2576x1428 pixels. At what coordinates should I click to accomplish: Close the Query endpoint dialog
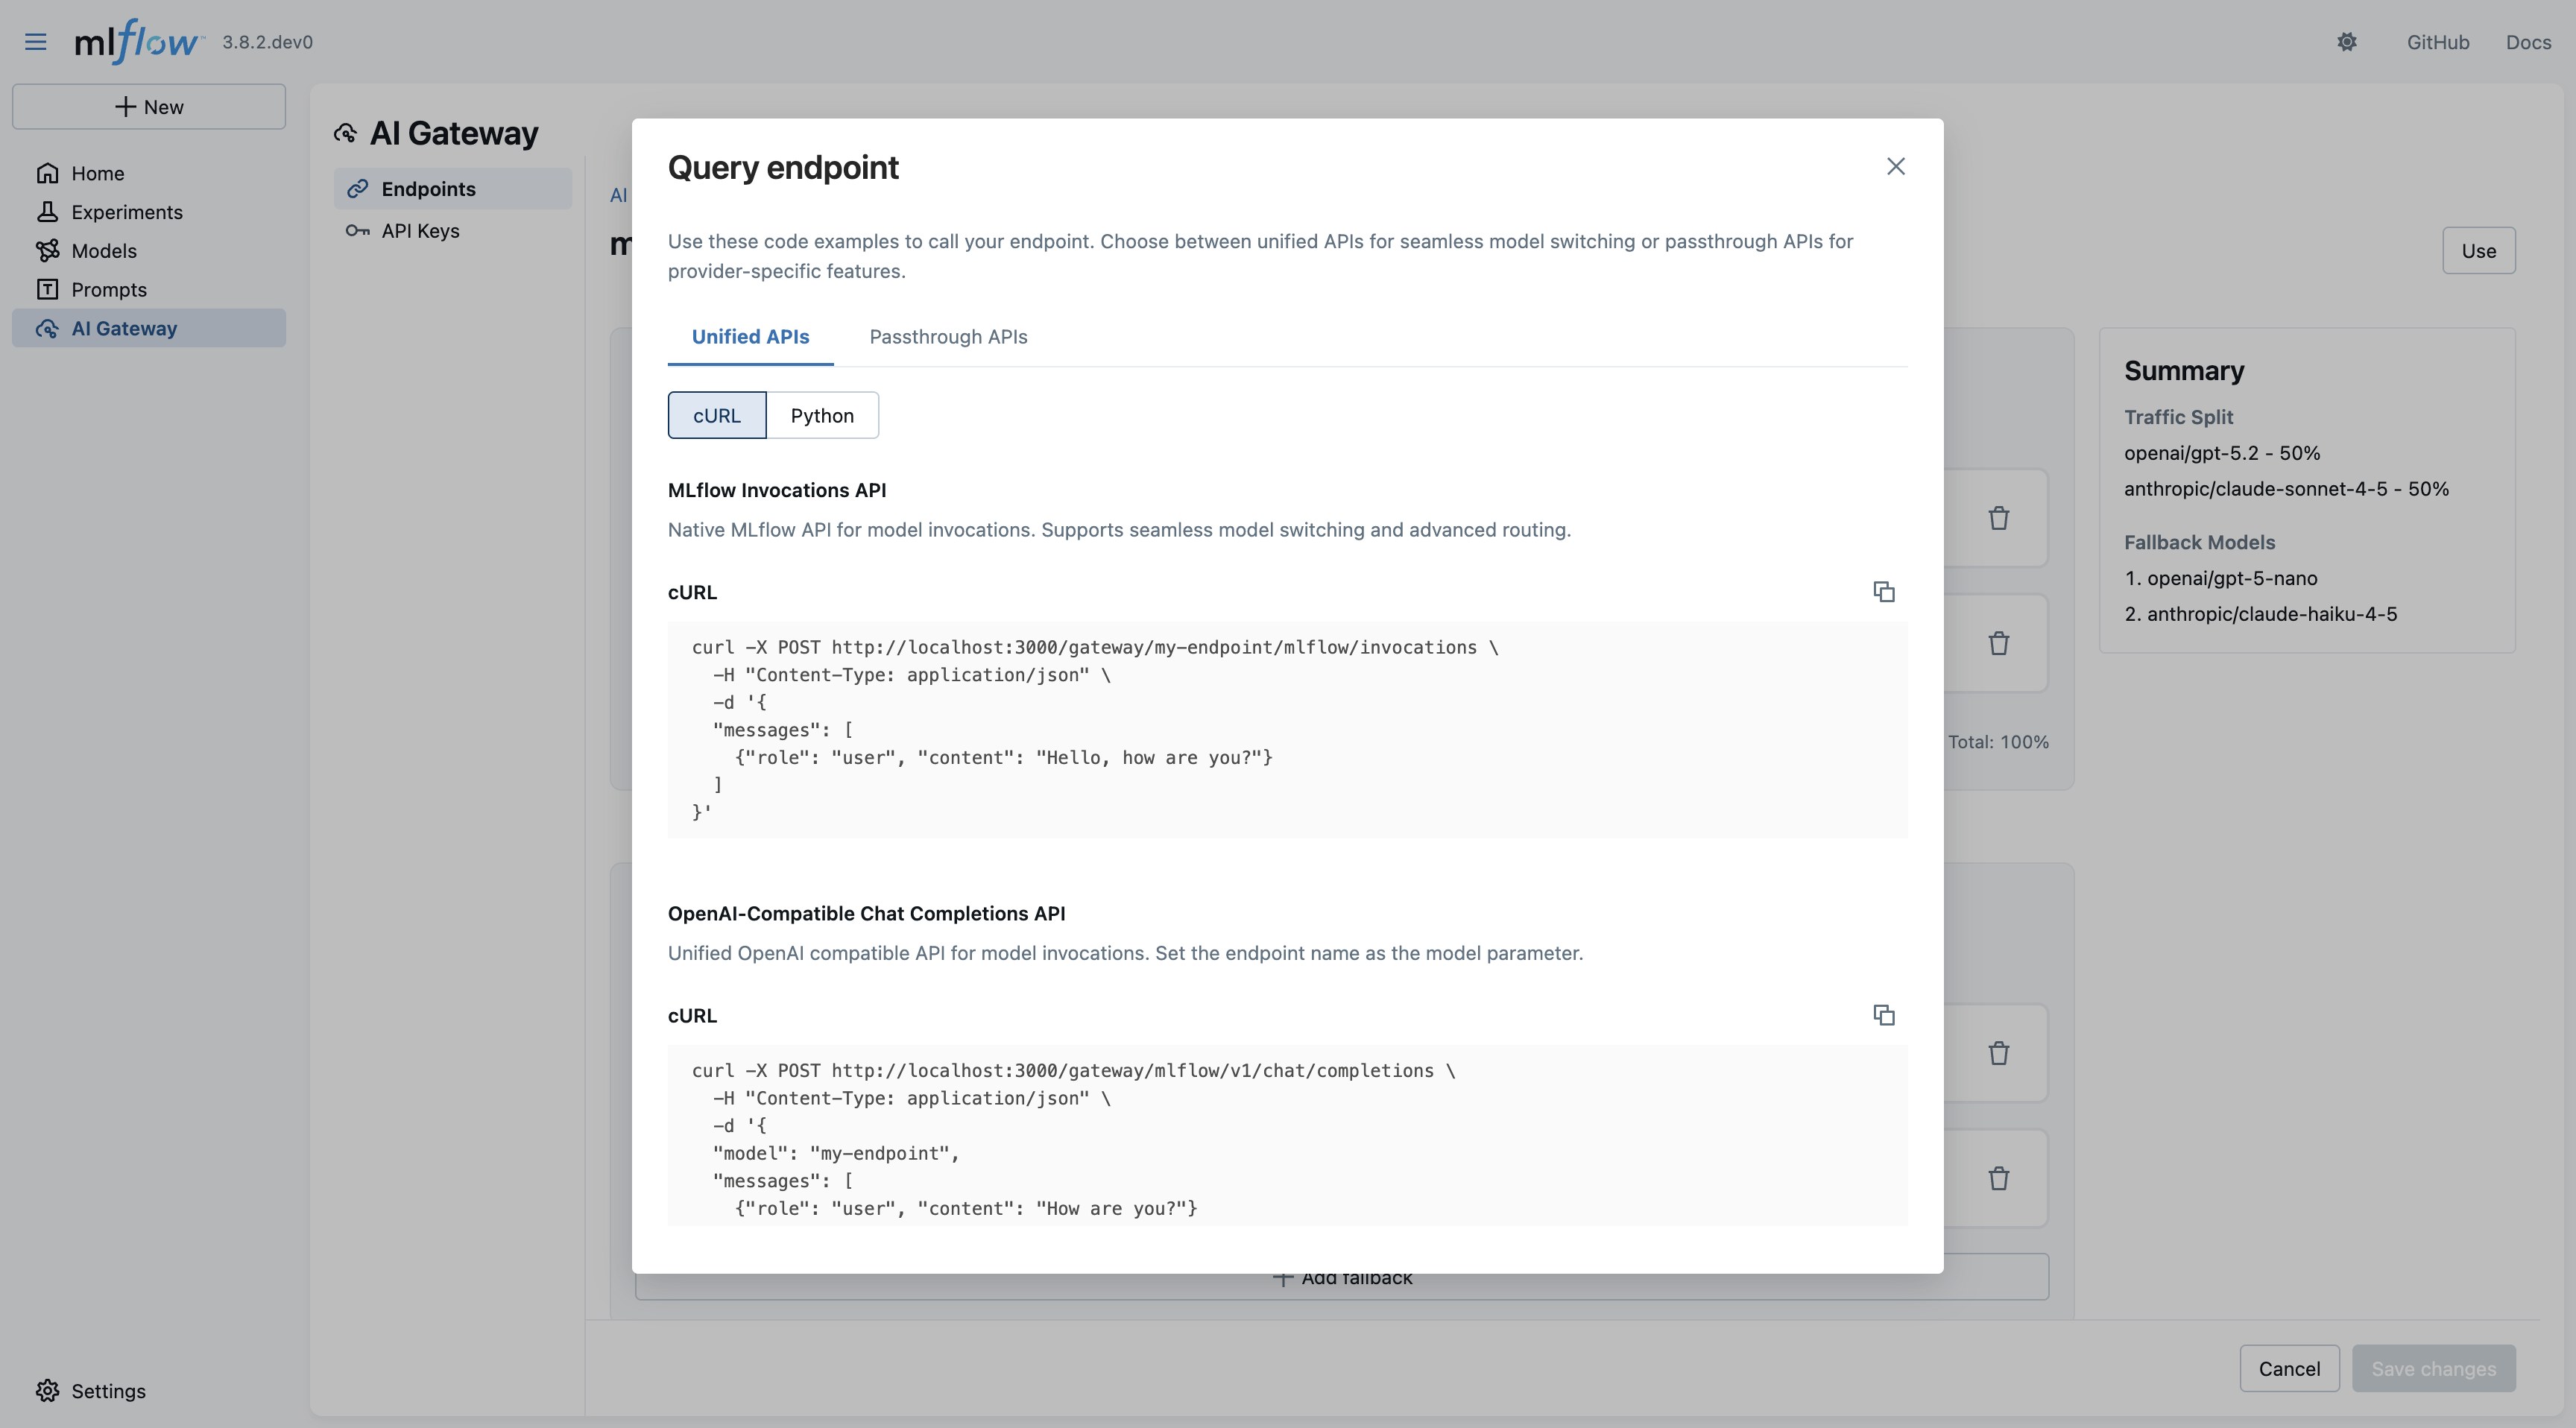(1895, 166)
